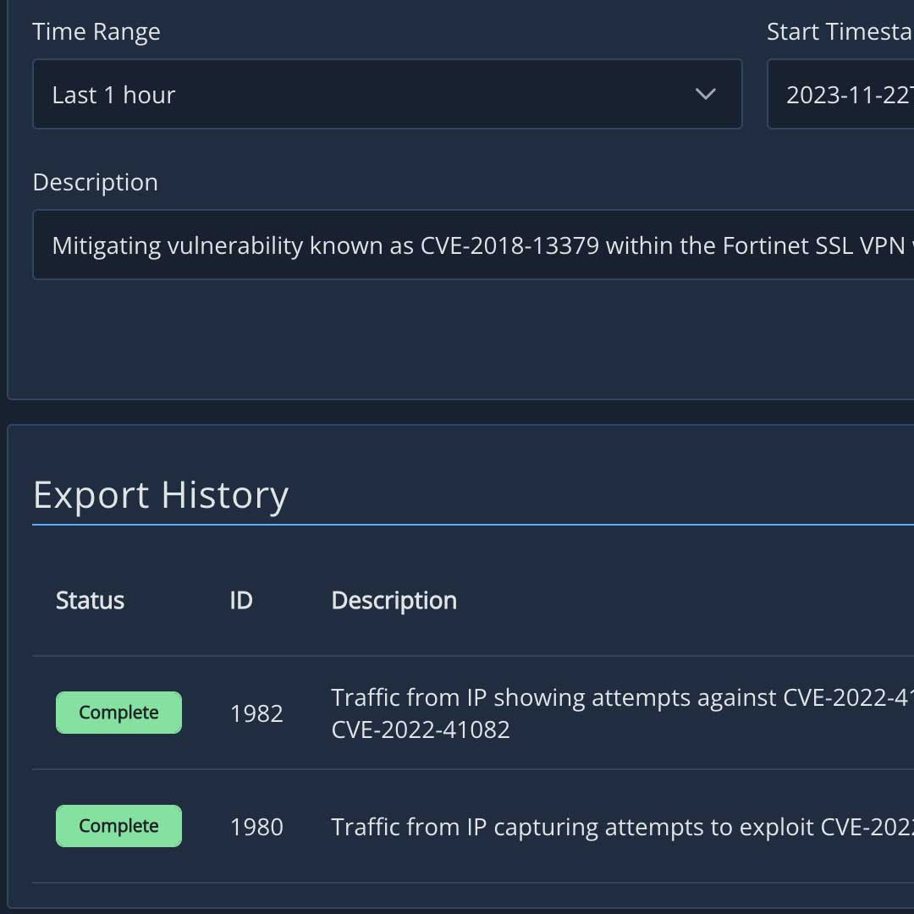Select the Complete badge for export 1980
The image size is (914, 914).
pyautogui.click(x=119, y=826)
